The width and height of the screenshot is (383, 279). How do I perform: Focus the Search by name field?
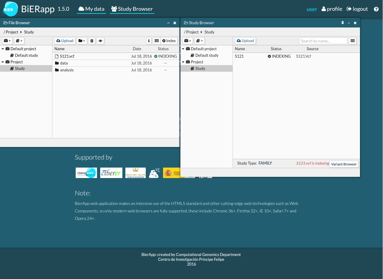click(x=323, y=41)
